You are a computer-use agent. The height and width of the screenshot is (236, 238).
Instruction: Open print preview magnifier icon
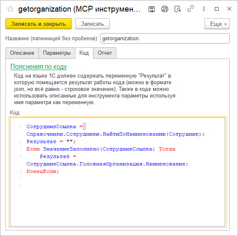click(x=178, y=9)
